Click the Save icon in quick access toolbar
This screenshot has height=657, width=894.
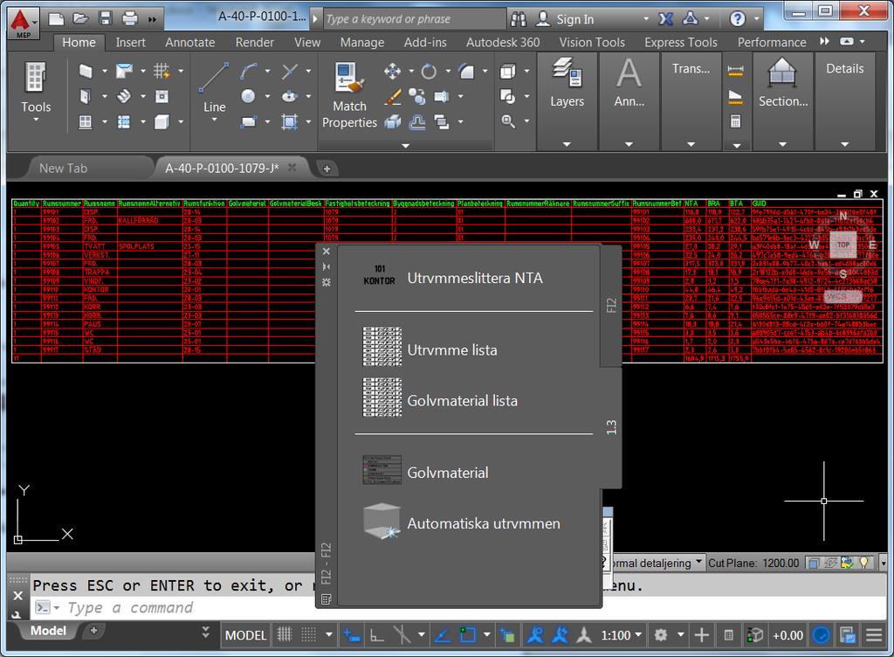coord(106,19)
